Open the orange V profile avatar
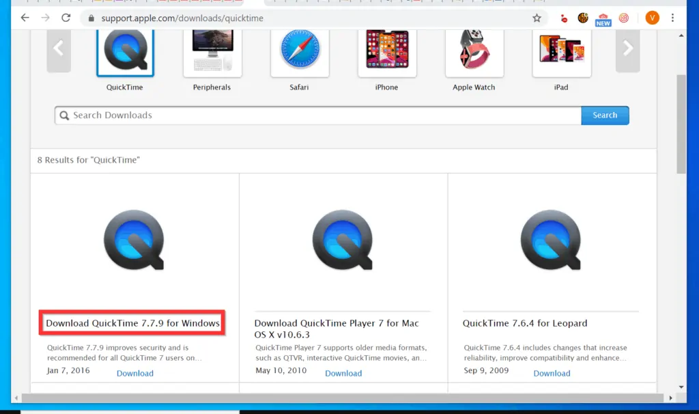The image size is (699, 414). pos(652,18)
